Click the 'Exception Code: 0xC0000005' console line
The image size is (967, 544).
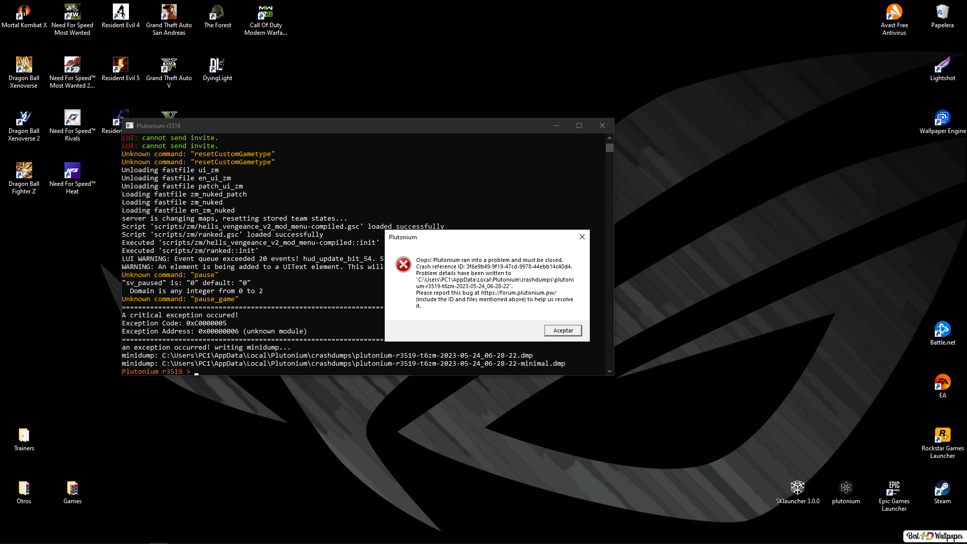point(174,323)
